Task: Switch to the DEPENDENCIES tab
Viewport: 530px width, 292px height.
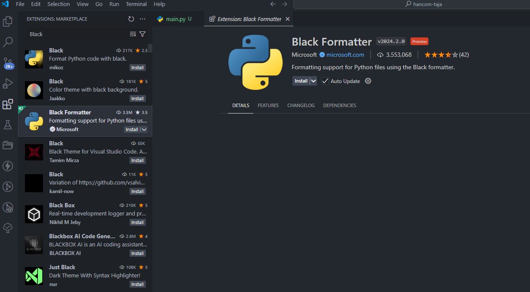Action: tap(339, 105)
